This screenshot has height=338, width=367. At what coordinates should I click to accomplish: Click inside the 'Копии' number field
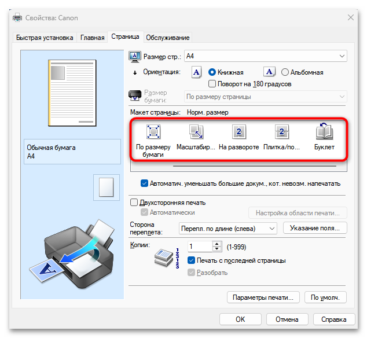[199, 246]
